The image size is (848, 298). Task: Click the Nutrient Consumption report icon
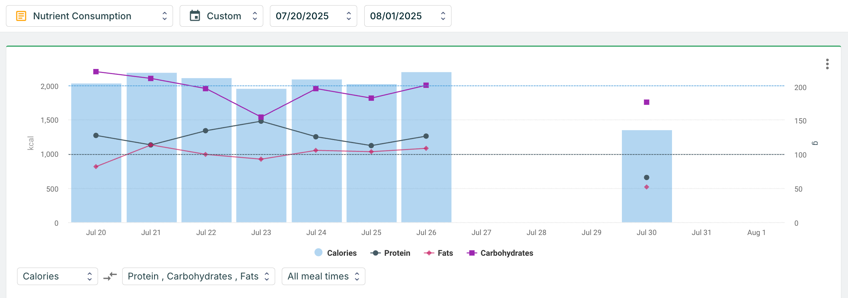click(x=21, y=16)
